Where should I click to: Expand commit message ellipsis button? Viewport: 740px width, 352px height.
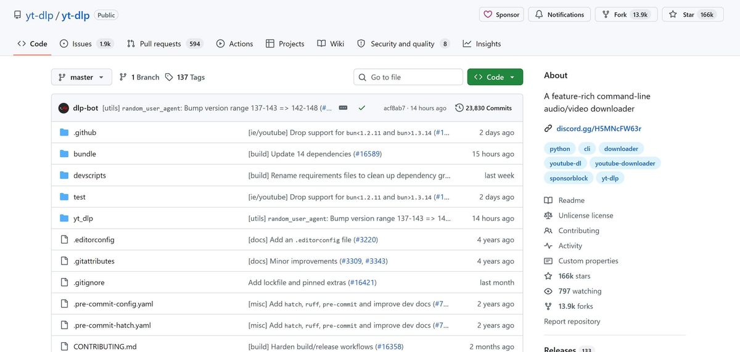pyautogui.click(x=343, y=108)
